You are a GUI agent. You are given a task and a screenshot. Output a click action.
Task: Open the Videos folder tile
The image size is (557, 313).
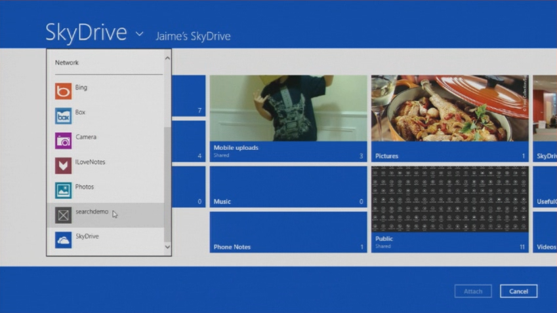(x=545, y=232)
